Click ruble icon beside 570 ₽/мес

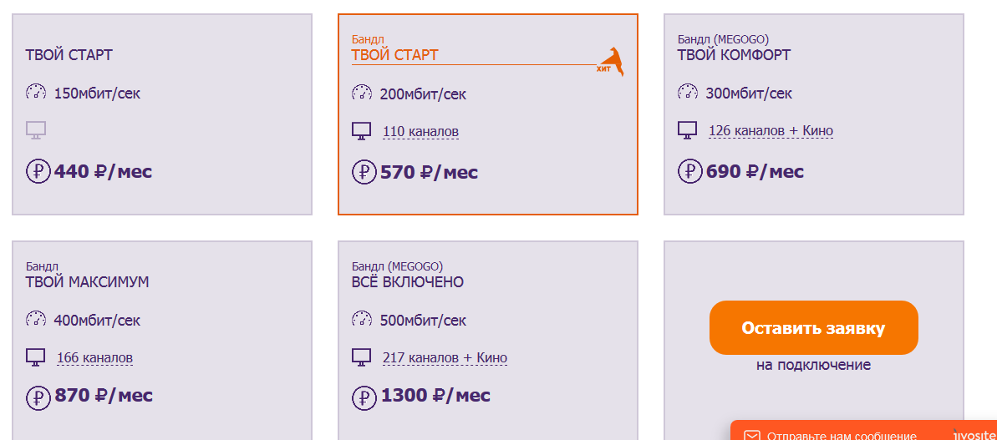364,172
